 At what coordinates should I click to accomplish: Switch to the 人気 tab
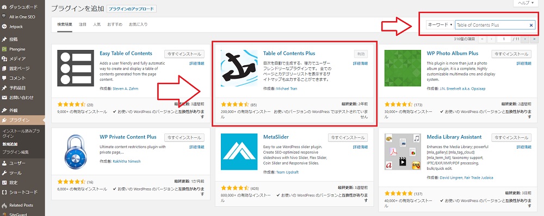coord(97,24)
